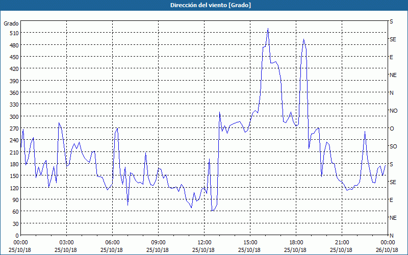Click the 00:00 label above 26/10/18

[x=388, y=243]
